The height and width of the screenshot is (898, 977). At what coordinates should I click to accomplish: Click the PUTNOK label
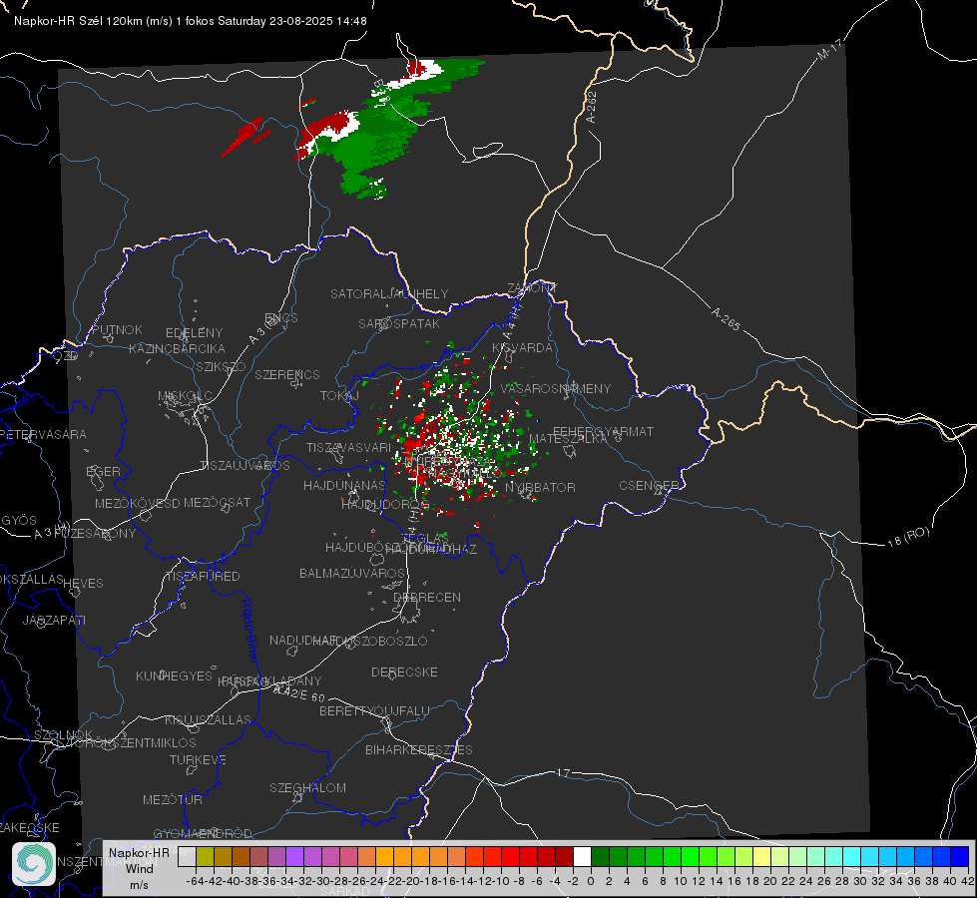[x=117, y=329]
